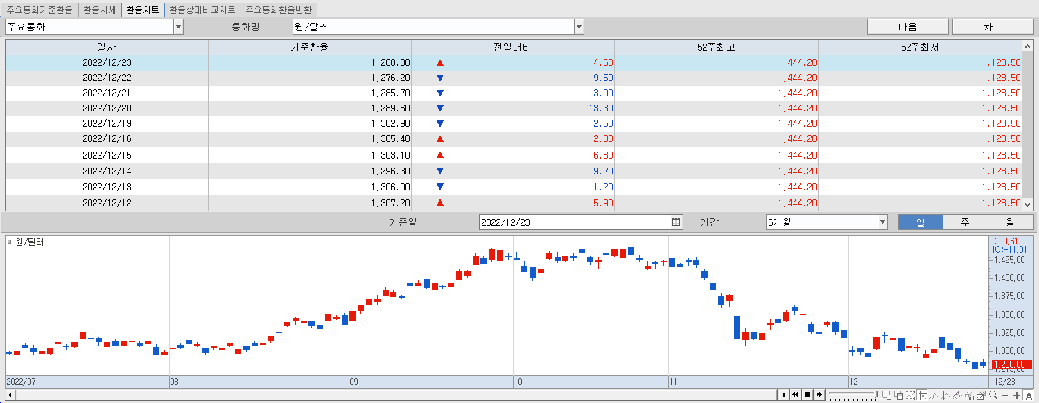Click the 차트 button
This screenshot has height=403, width=1039.
coord(993,27)
